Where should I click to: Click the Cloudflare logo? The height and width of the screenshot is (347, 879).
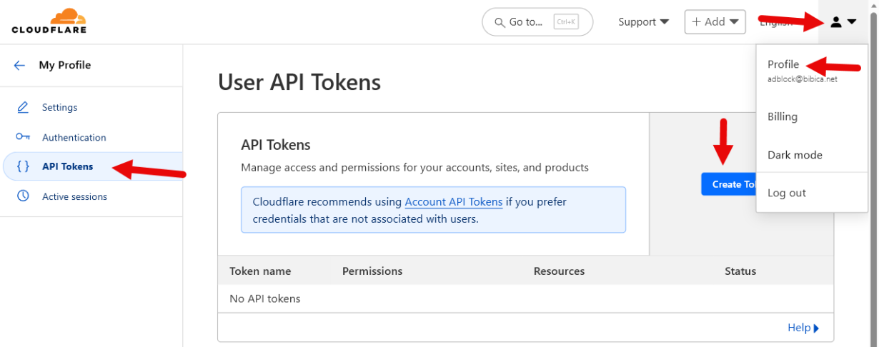tap(49, 21)
